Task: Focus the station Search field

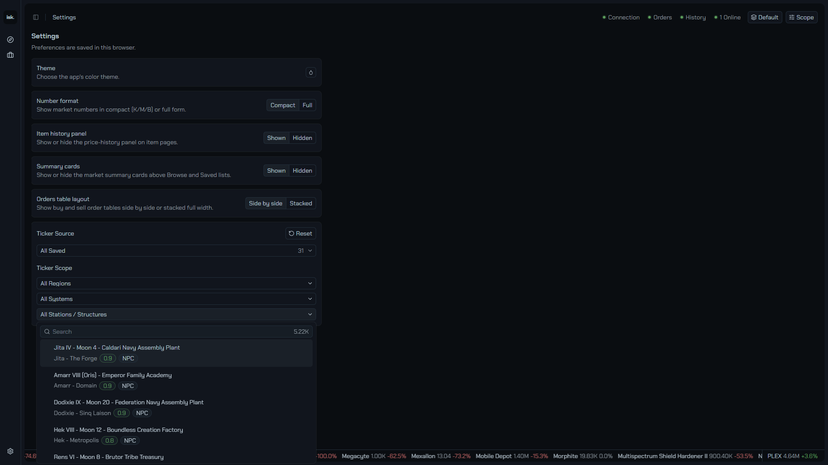Action: (176, 332)
